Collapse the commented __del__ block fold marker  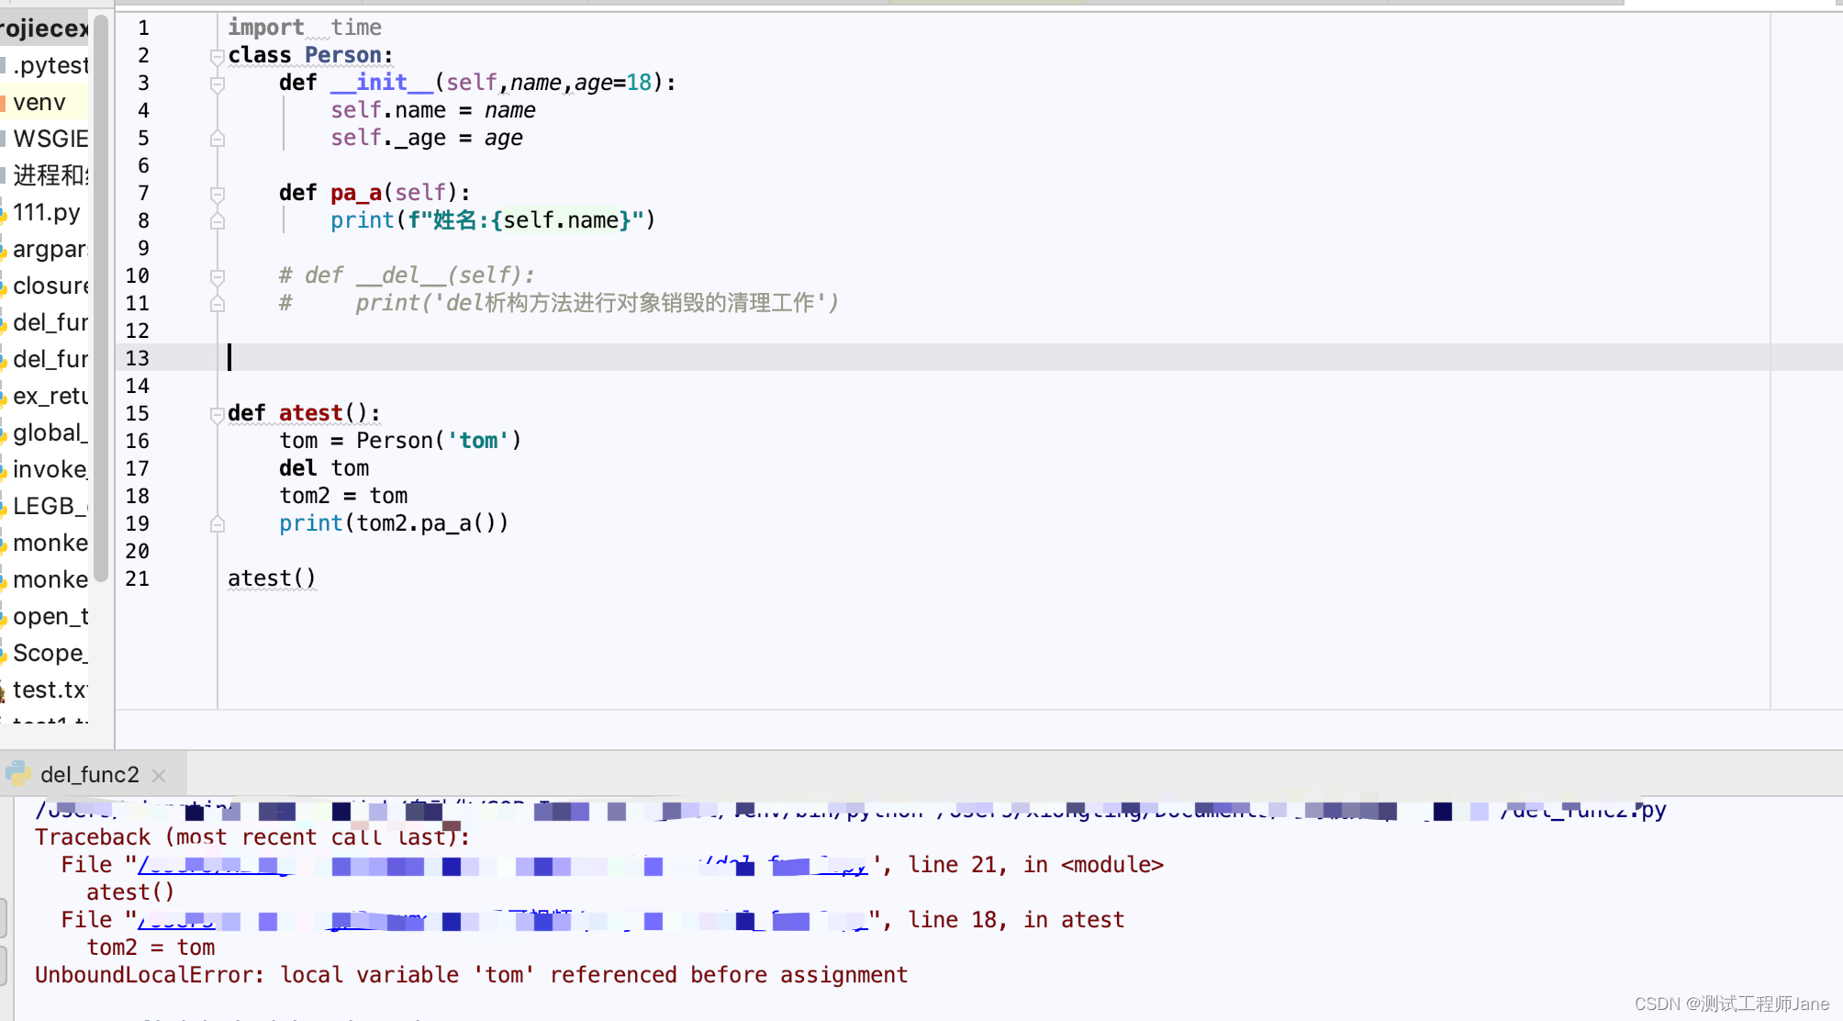[218, 276]
